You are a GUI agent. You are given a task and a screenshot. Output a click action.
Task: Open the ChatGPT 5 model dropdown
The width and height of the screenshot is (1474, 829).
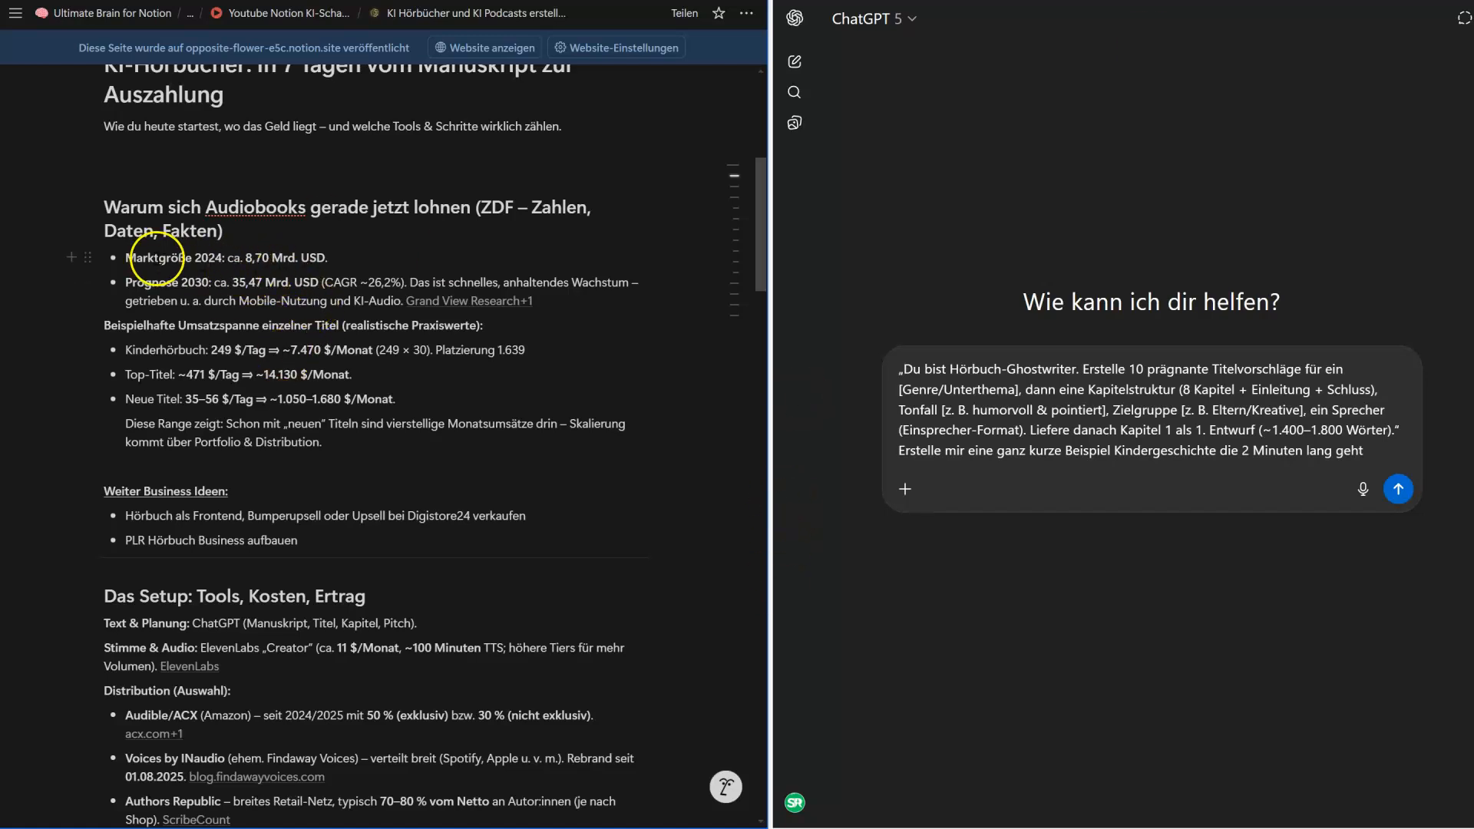point(874,18)
